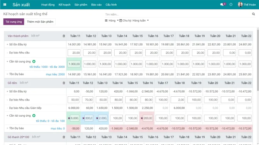Reset Gỗ tấm Tuần 12 replenish with x
Screen dimensions: 259x145
click(x=84, y=118)
